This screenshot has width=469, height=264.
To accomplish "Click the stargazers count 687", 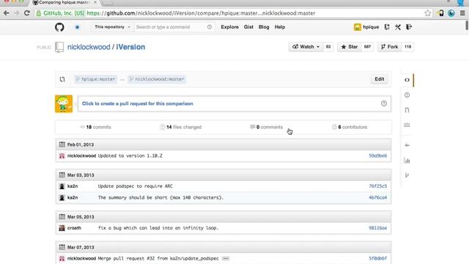I will 367,47.
